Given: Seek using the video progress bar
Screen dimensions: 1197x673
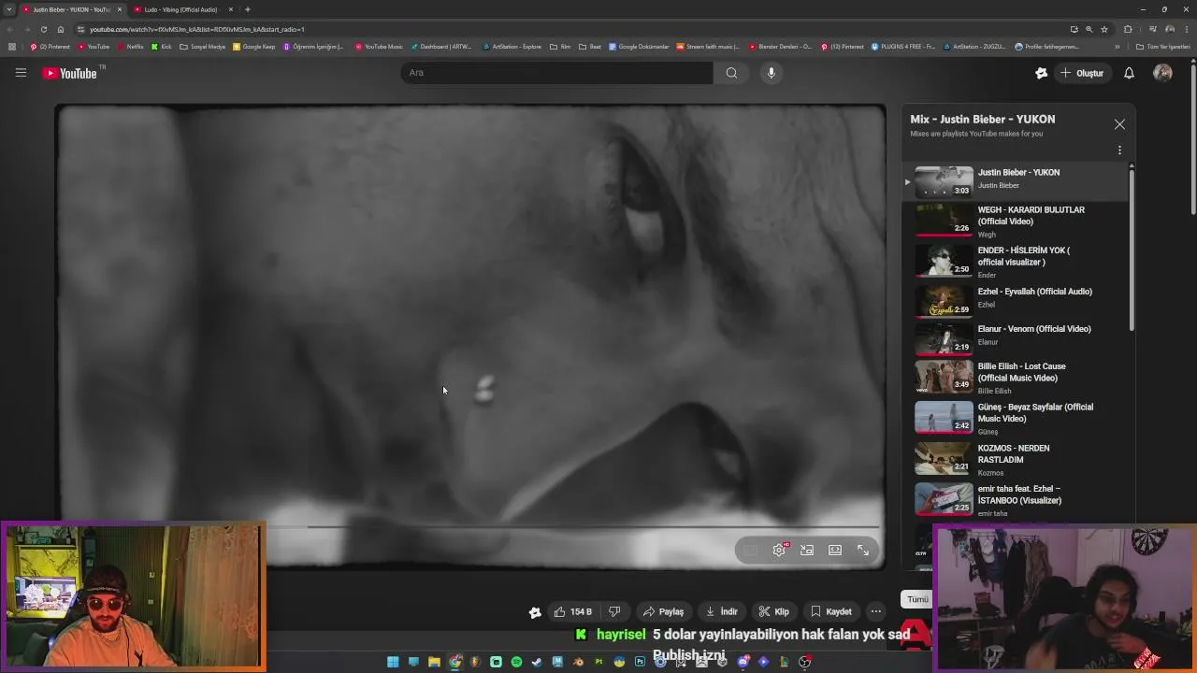Looking at the screenshot, I should (x=470, y=527).
